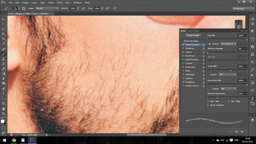Check the Flip X Jitter box
The width and height of the screenshot is (256, 144).
point(208,101)
